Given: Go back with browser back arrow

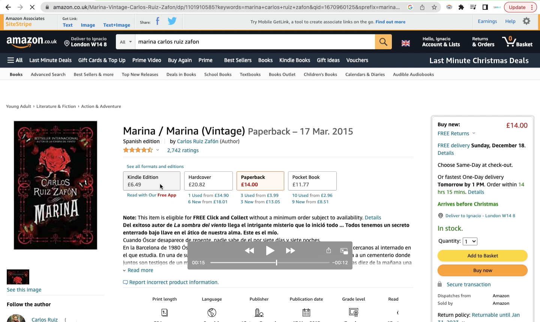Looking at the screenshot, I should pos(8,7).
